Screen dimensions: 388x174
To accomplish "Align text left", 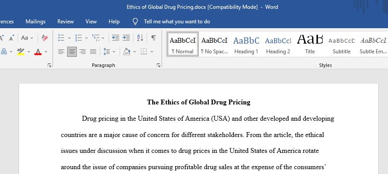I will point(61,52).
